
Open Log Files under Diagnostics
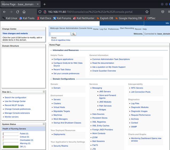click(x=135, y=103)
